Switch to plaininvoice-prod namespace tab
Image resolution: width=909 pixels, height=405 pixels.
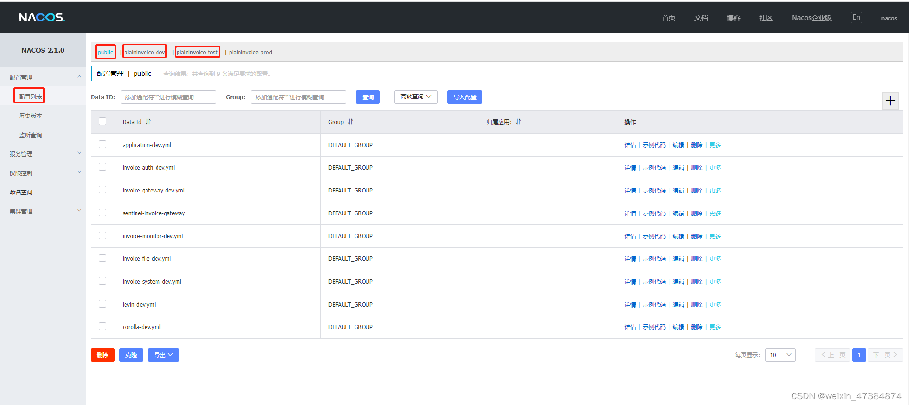click(x=251, y=52)
